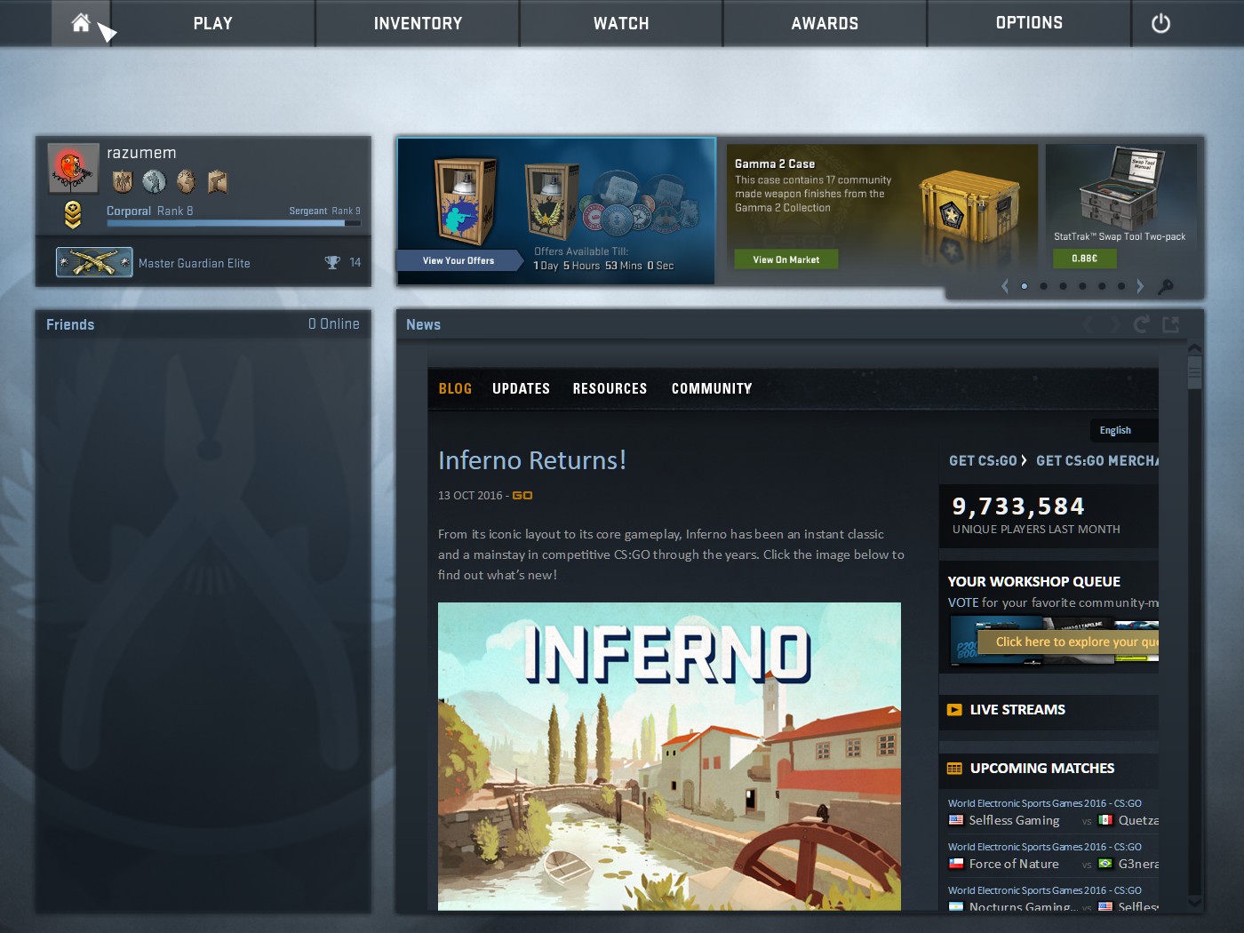
Task: Click the View On Market button
Action: (x=786, y=259)
